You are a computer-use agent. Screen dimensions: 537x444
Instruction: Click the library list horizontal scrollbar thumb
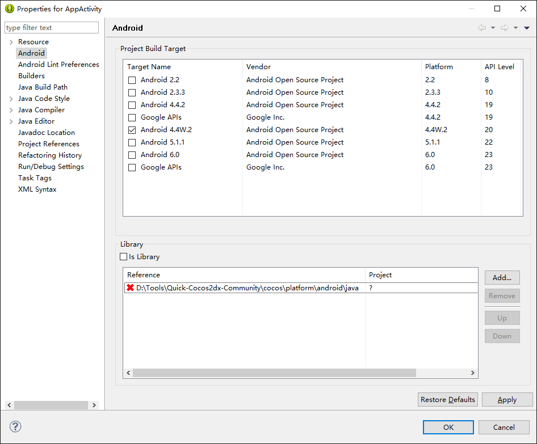click(274, 373)
